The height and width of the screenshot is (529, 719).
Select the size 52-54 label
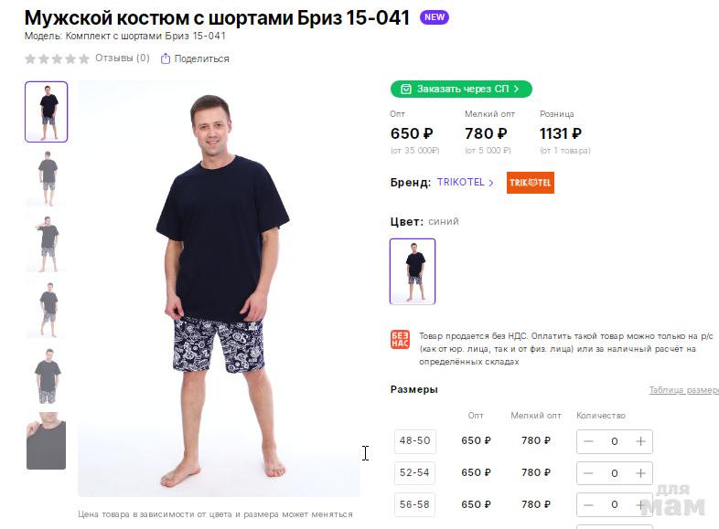coord(414,473)
